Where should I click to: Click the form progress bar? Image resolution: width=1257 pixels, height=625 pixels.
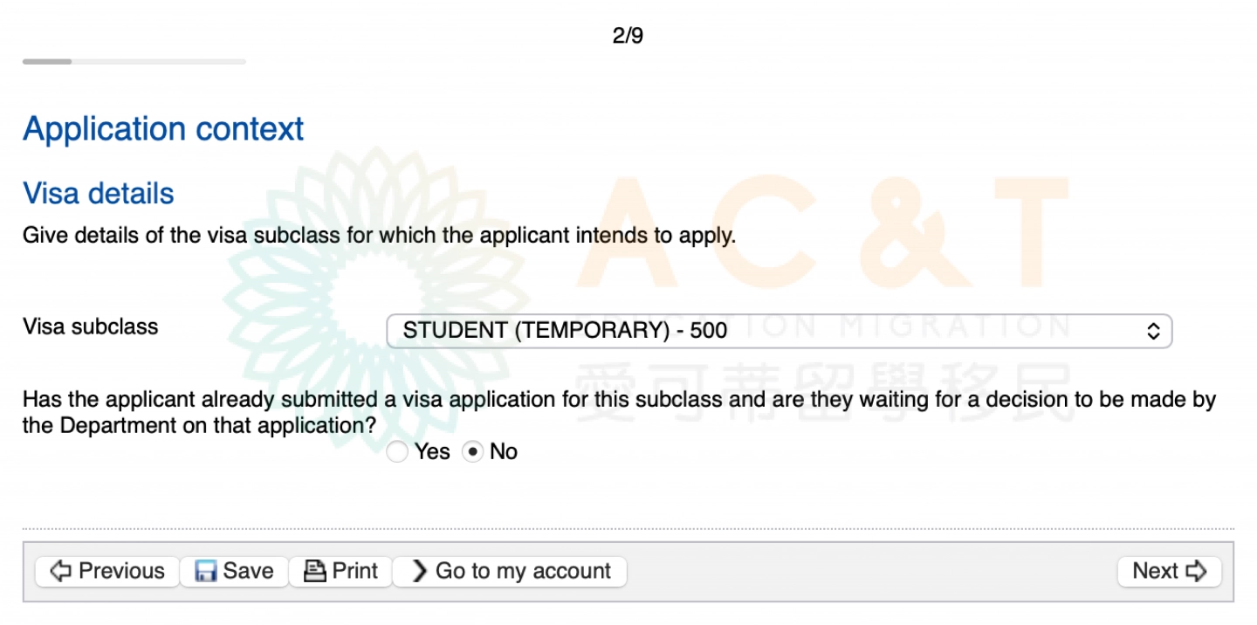point(134,61)
